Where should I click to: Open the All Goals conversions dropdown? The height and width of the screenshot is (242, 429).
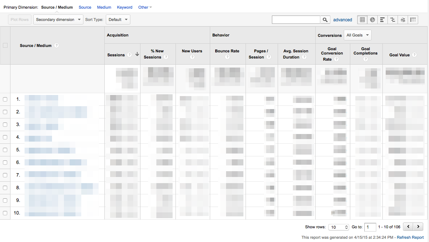point(357,35)
